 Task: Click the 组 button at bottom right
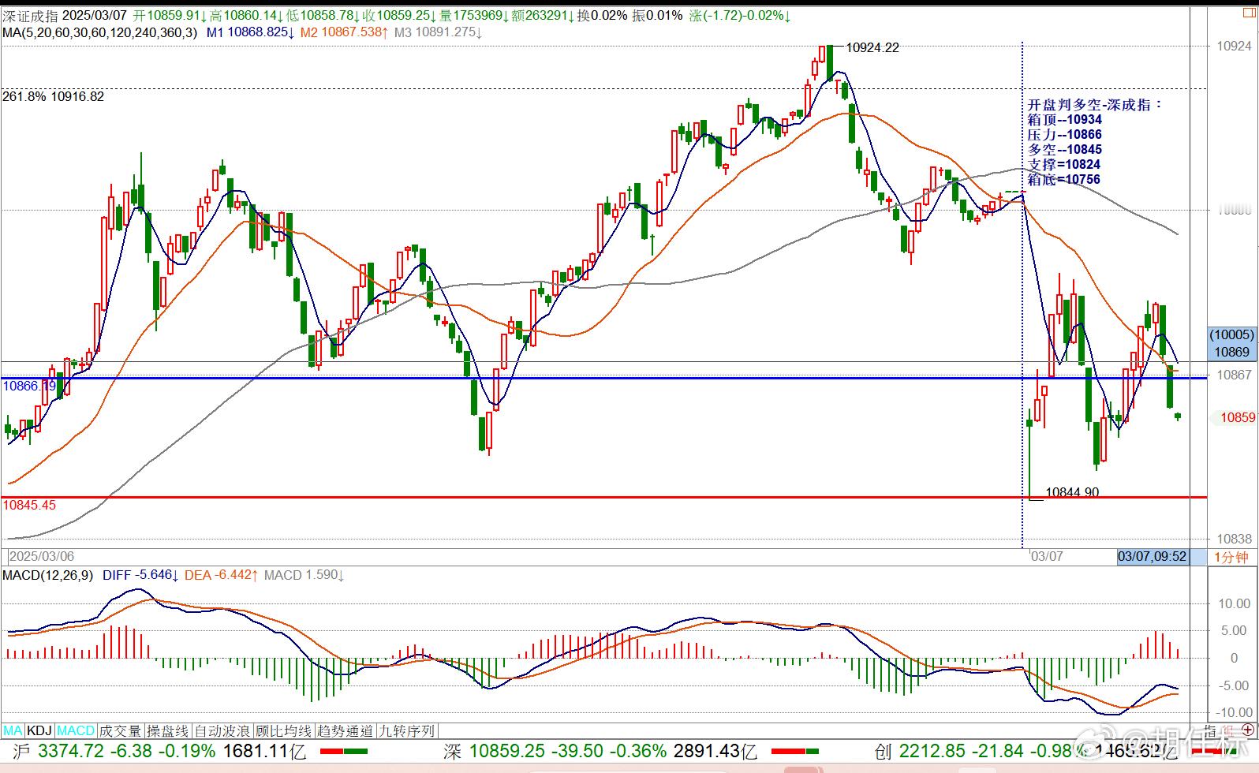click(x=1228, y=731)
